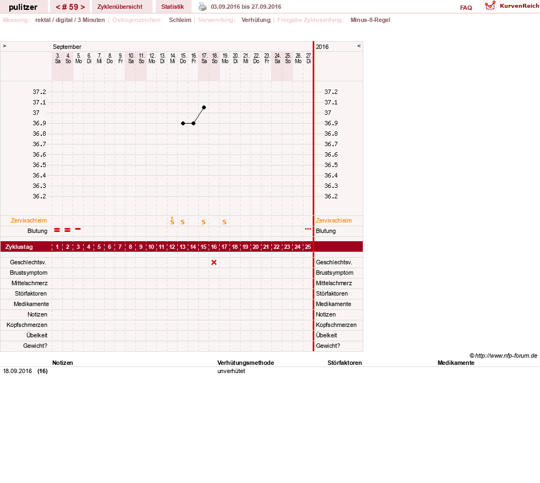Image resolution: width=540 pixels, height=483 pixels.
Task: Click the left Kopfschmerzen row label
Action: click(27, 325)
